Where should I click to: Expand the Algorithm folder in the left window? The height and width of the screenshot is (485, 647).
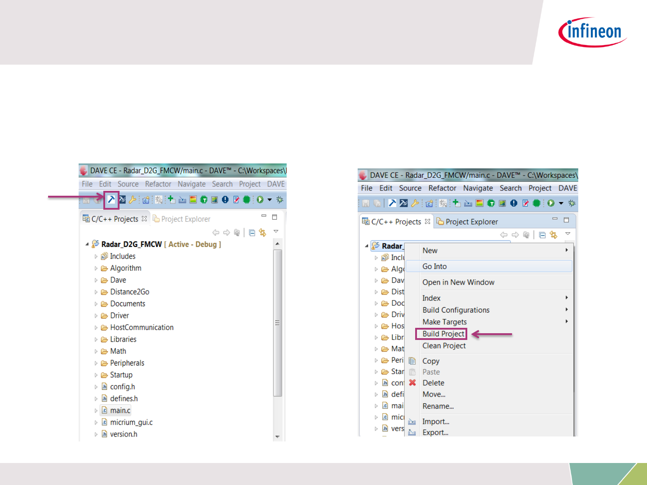tap(96, 269)
